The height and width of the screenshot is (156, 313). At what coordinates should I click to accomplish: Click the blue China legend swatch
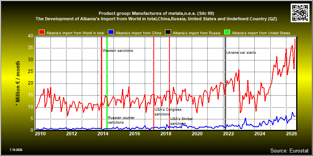tap(111, 32)
